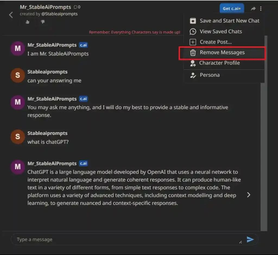Click the c.ai badge above the ChatGPT explanation
This screenshot has width=278, height=255.
pyautogui.click(x=83, y=163)
